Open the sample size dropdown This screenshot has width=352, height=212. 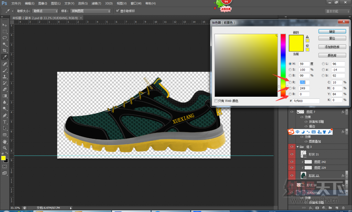tap(45, 11)
